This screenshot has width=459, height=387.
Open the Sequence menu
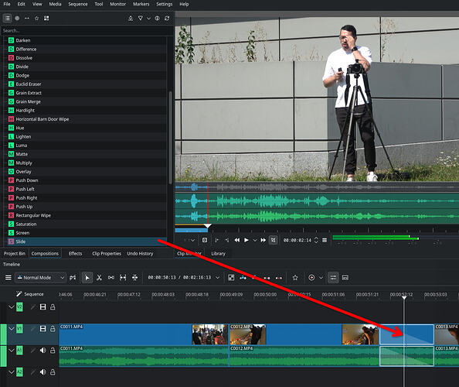(x=78, y=4)
